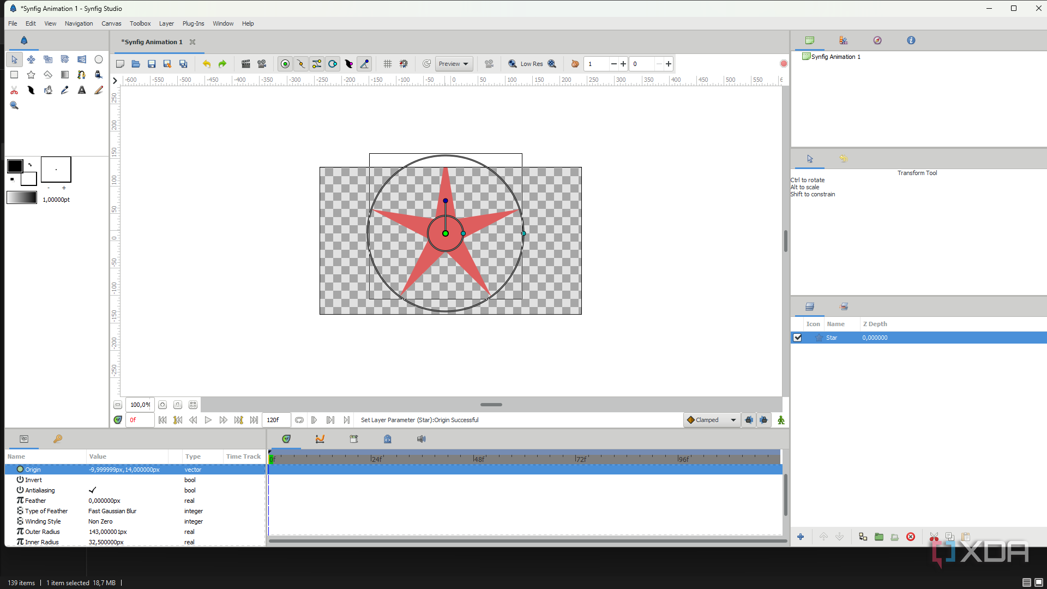Open the Canvas menu
The image size is (1047, 589).
tap(111, 23)
